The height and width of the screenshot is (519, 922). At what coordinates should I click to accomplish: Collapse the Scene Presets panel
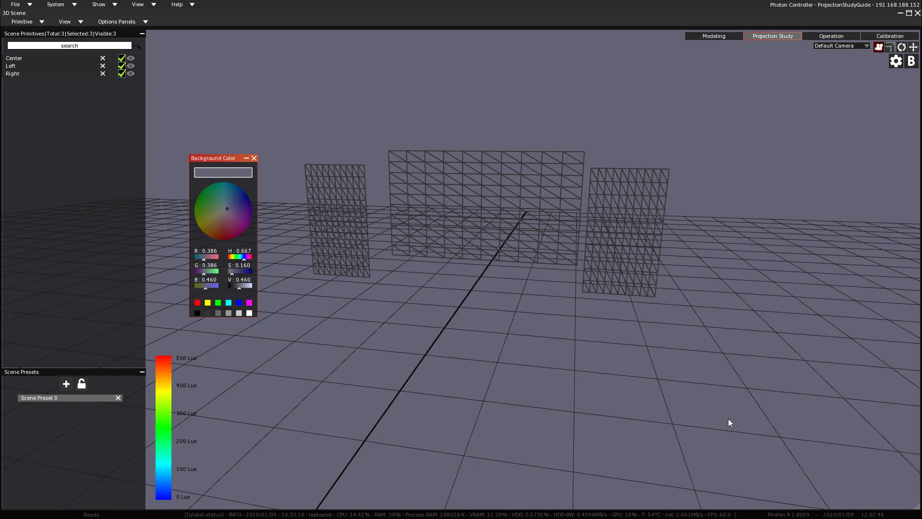[142, 372]
